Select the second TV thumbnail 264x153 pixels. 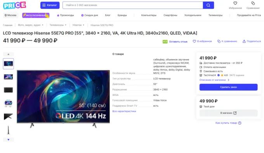coord(9,77)
